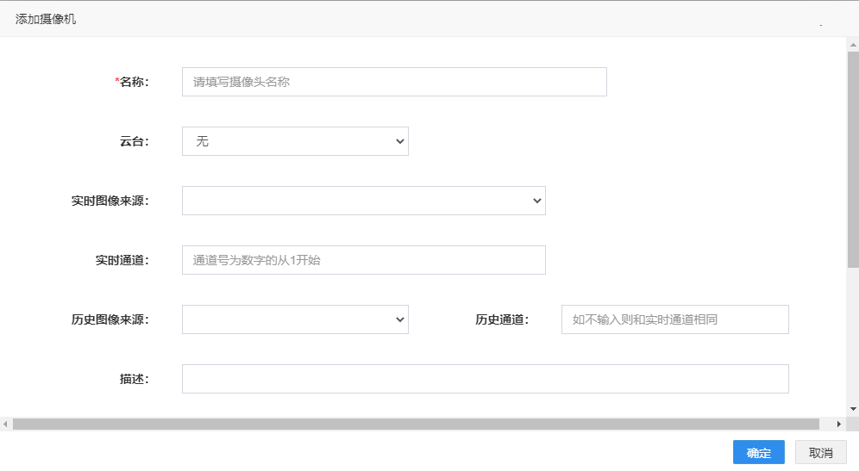Viewport: 859px width, 471px height.
Task: Confirm with the 确定 button
Action: [759, 453]
